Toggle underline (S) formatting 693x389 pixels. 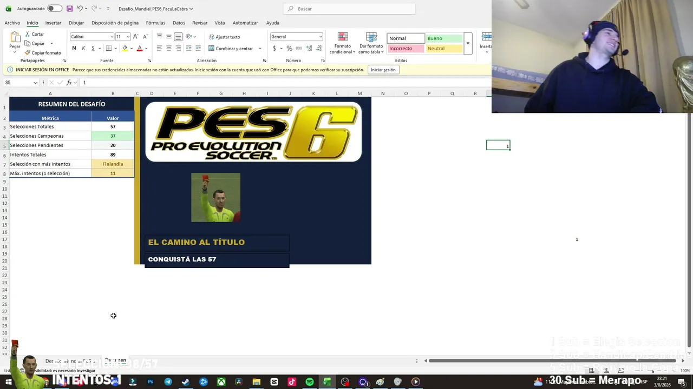[93, 48]
